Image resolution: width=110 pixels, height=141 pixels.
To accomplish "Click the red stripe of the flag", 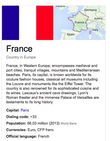I will pyautogui.click(x=45, y=23).
